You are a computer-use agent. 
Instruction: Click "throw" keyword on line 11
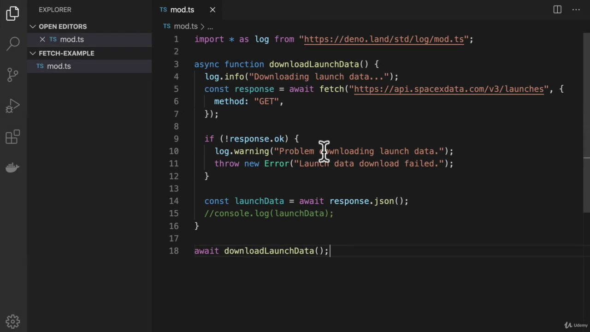click(x=227, y=164)
